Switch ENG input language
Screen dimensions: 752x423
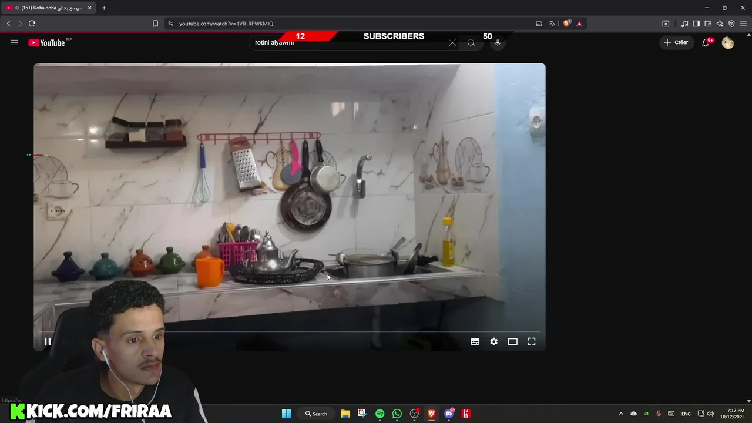coord(686,414)
